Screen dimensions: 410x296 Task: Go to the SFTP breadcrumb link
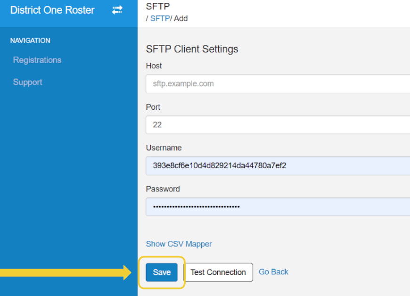160,18
